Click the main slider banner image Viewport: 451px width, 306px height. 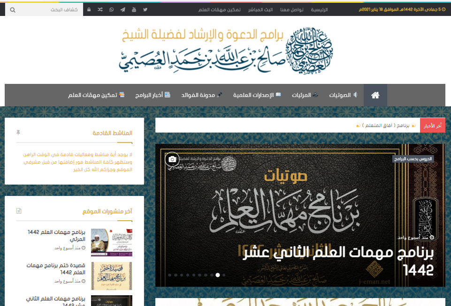point(300,215)
